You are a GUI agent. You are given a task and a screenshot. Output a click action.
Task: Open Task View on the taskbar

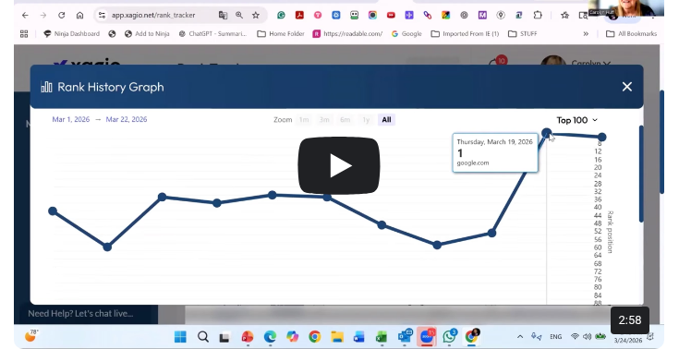[224, 337]
